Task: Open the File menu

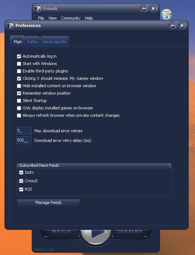Action: [41, 18]
